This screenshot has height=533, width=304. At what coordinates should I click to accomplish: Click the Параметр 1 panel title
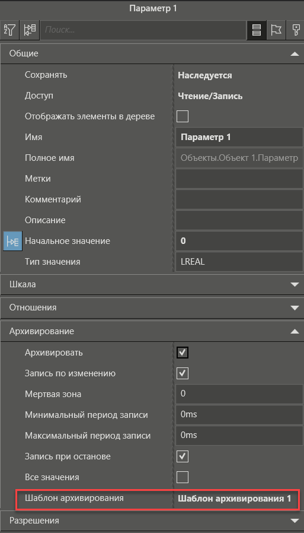click(153, 8)
